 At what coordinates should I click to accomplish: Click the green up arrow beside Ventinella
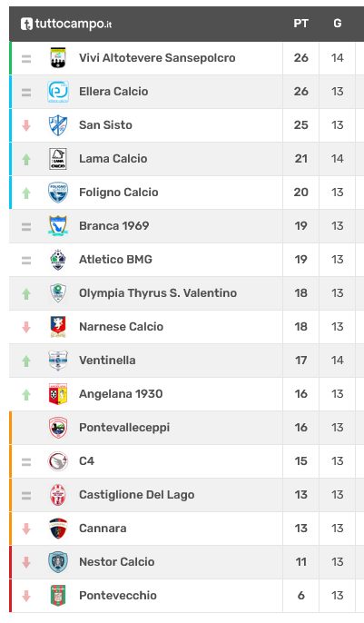coord(26,361)
